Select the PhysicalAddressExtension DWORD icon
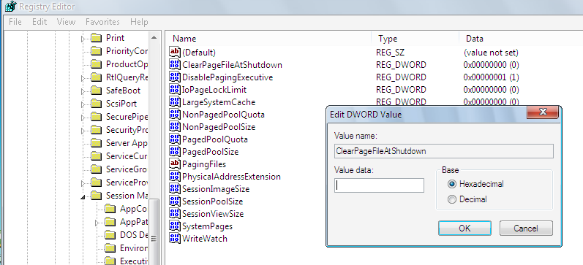Viewport: 583px width, 265px height. 174,176
